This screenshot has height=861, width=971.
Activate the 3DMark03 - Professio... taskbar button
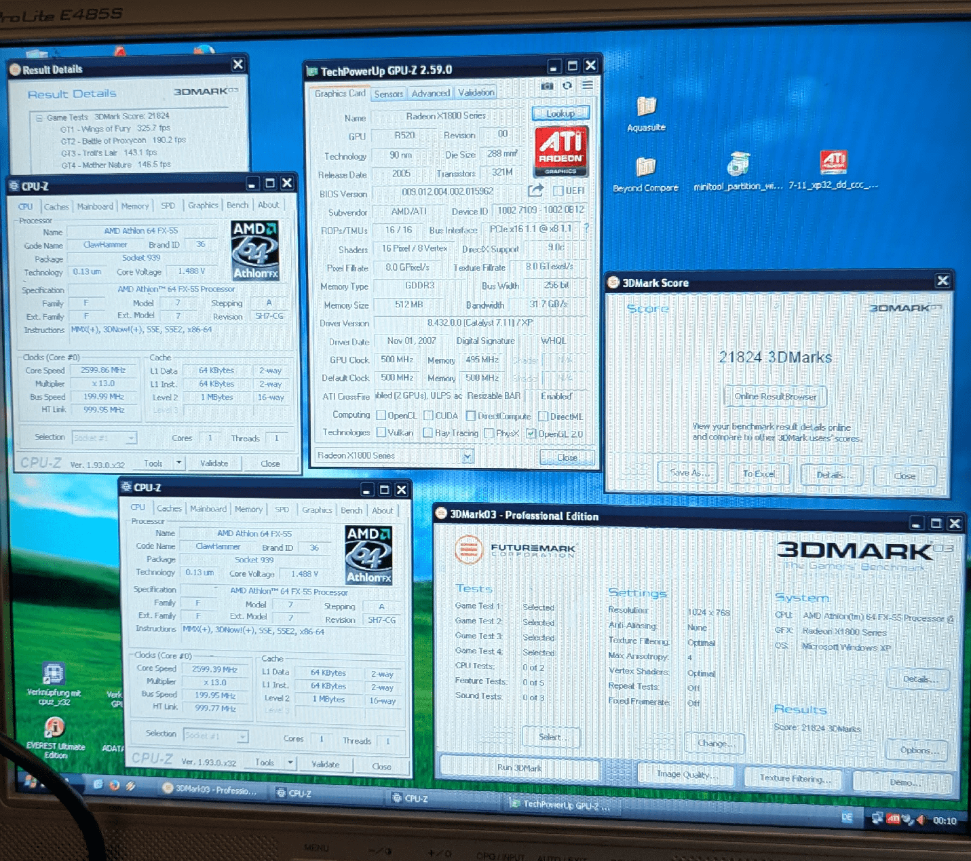tap(210, 790)
